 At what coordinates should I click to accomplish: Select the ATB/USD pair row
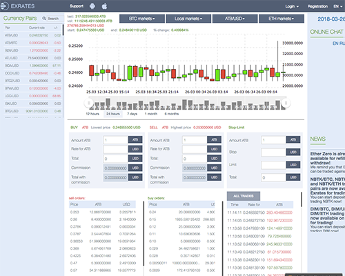pyautogui.click(x=33, y=35)
